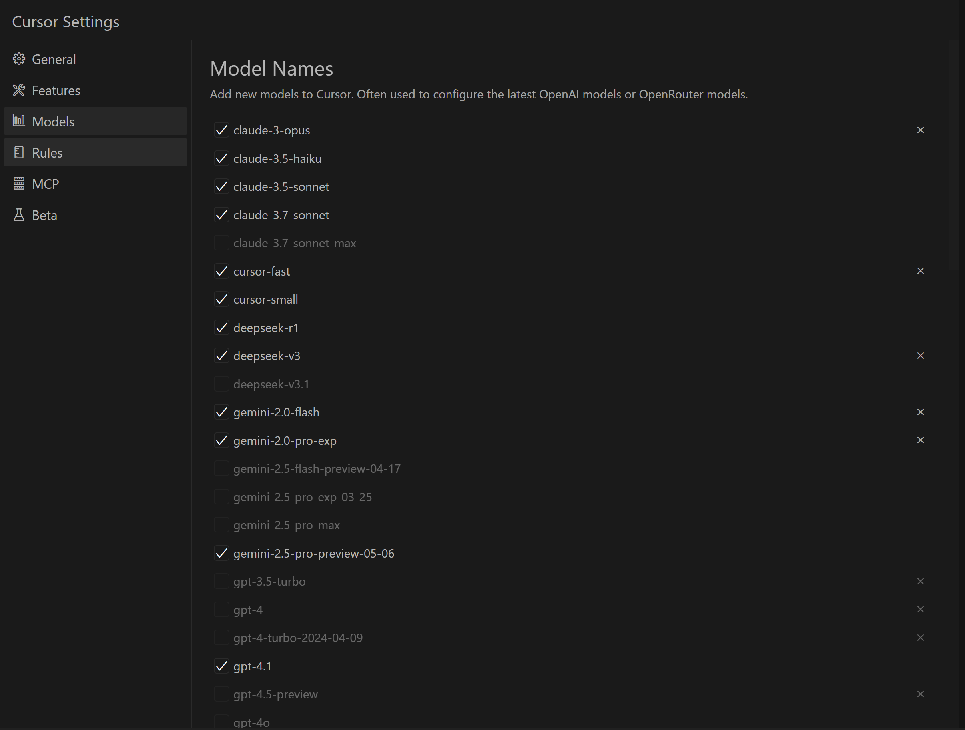Uncheck the claude-3.5-sonnet checkbox
965x730 pixels.
click(x=222, y=187)
